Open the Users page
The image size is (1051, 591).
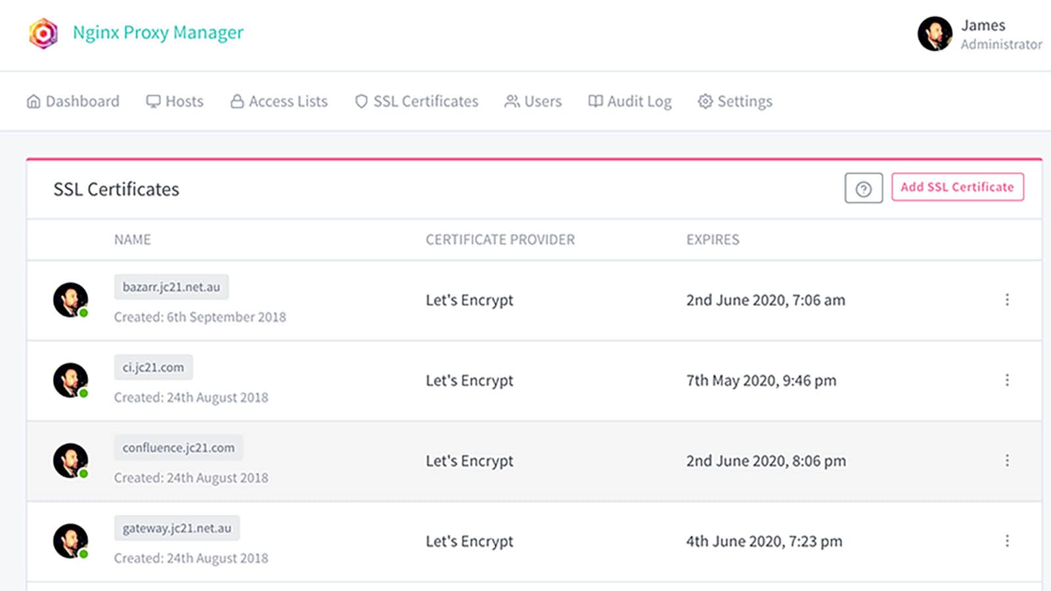pyautogui.click(x=533, y=101)
